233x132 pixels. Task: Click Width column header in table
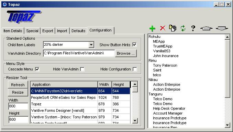click(104, 84)
